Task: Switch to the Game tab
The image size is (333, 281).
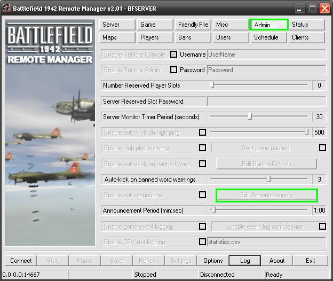Action: (155, 25)
